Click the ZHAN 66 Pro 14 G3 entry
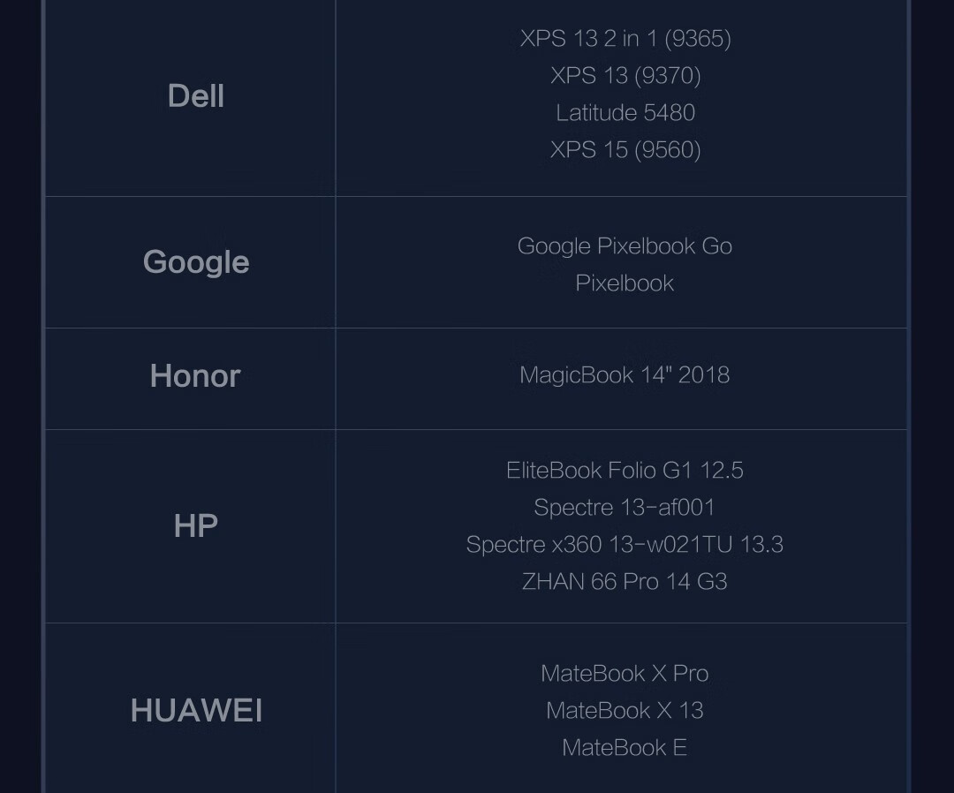 tap(625, 581)
